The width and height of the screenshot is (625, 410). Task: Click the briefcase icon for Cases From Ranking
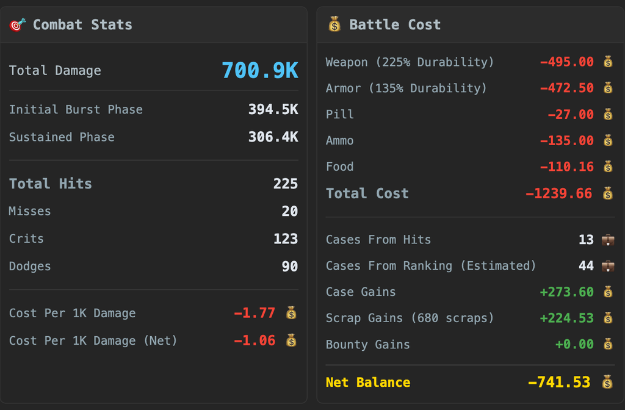click(608, 266)
